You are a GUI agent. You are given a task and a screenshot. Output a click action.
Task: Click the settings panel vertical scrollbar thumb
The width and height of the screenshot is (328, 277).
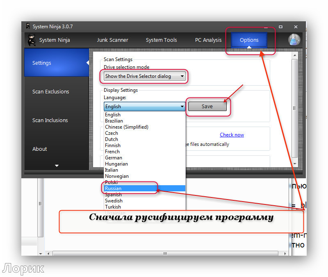pyautogui.click(x=295, y=108)
